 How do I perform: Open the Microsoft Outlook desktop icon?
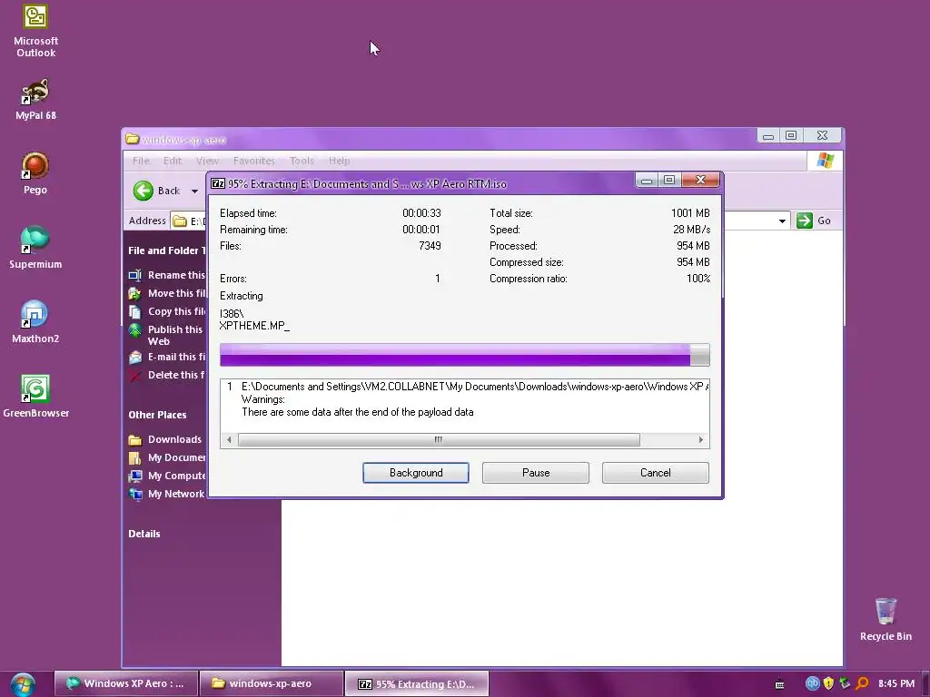(35, 30)
